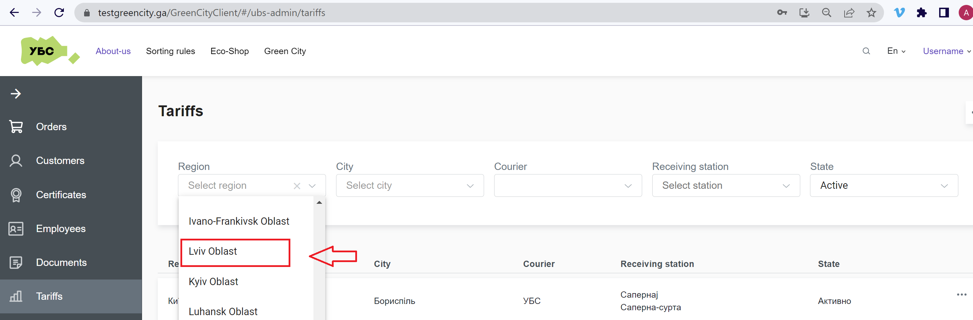The width and height of the screenshot is (973, 320).
Task: Bookmark the page with the star icon
Action: pyautogui.click(x=871, y=13)
